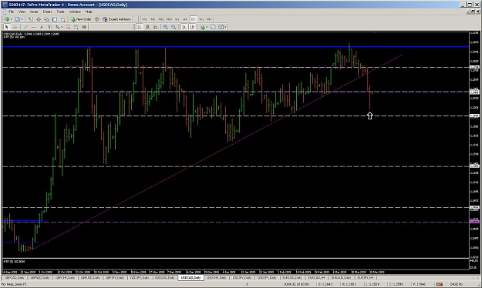Switch to the EURUSD,Daily chart tab
This screenshot has width=482, height=288.
tap(292, 277)
